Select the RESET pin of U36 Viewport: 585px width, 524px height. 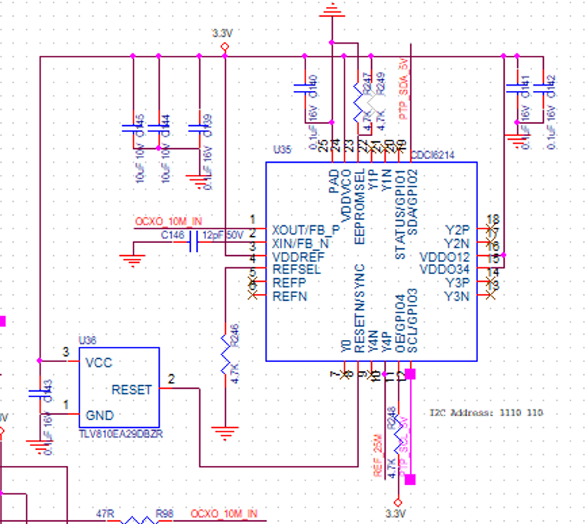pyautogui.click(x=131, y=390)
